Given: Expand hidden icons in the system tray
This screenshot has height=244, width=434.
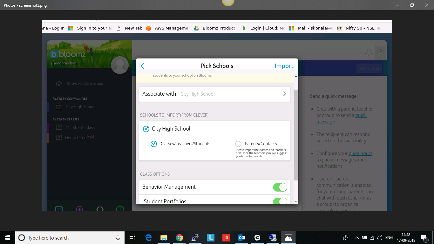Looking at the screenshot, I should [x=356, y=237].
